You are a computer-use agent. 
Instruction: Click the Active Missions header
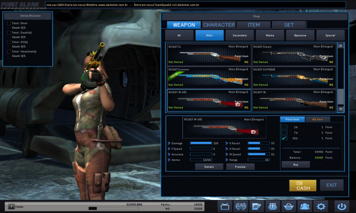point(28,16)
